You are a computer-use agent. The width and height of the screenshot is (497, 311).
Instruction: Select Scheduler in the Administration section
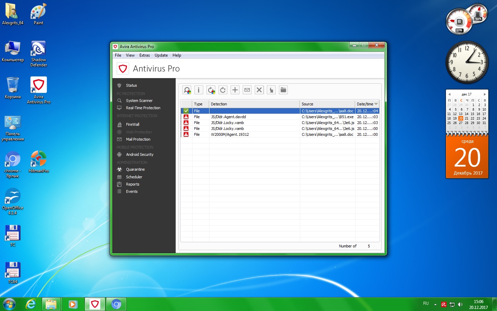pos(134,177)
